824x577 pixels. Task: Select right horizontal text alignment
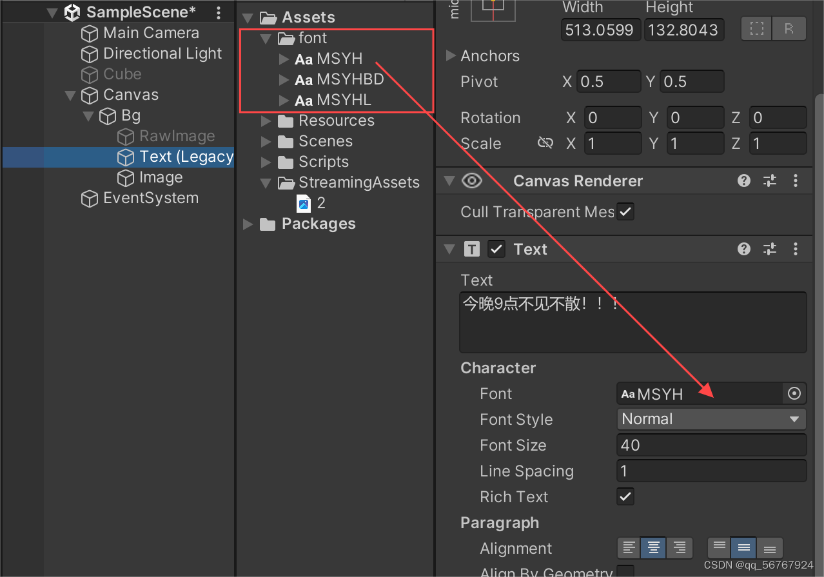pos(679,547)
